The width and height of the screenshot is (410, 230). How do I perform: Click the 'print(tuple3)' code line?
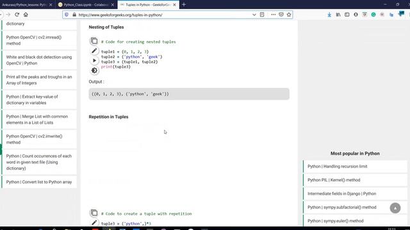click(x=116, y=66)
